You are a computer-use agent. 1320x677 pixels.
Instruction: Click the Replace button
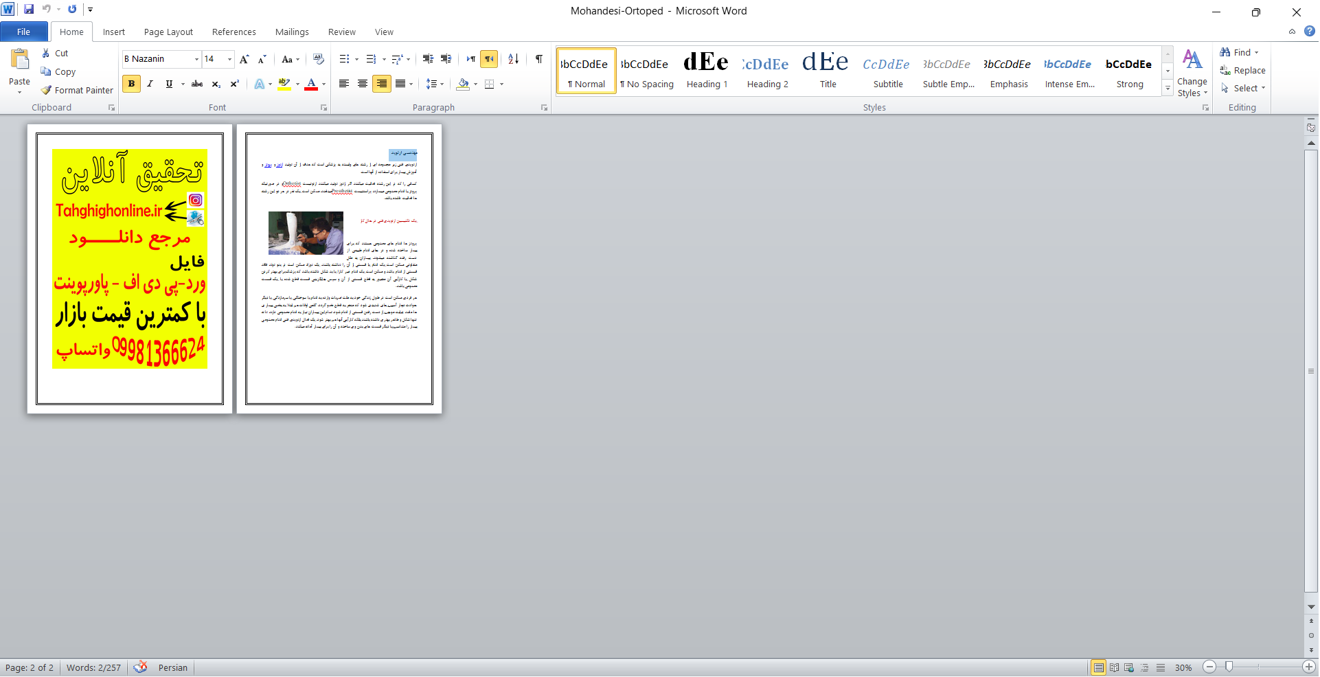pyautogui.click(x=1242, y=70)
